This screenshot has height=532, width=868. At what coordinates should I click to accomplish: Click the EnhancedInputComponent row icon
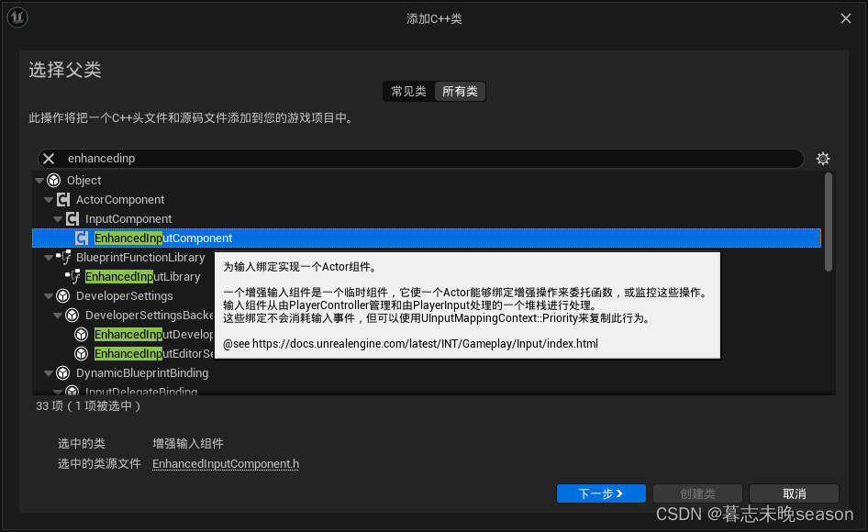[x=82, y=238]
